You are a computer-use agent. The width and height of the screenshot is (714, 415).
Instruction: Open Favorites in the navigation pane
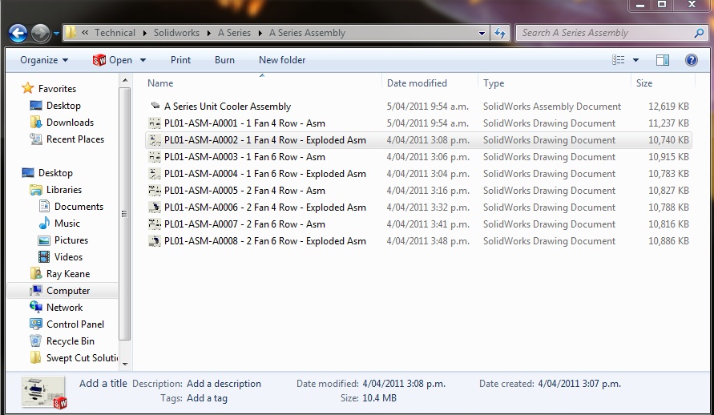coord(49,88)
